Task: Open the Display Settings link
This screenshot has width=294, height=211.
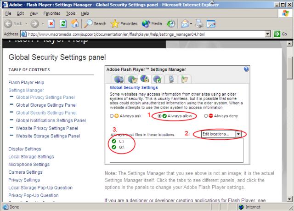Action: (x=25, y=149)
